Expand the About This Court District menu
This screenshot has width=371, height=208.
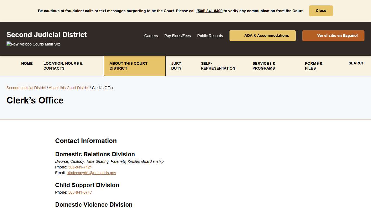tap(135, 66)
